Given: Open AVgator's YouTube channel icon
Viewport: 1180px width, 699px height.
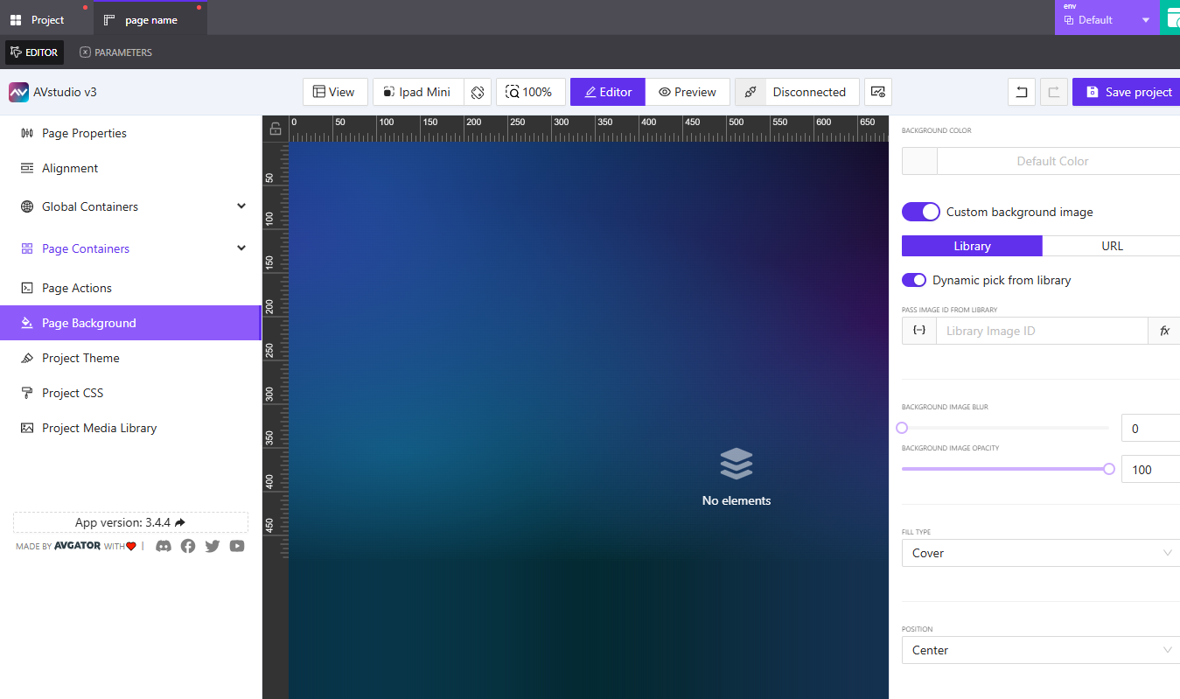Looking at the screenshot, I should 236,546.
